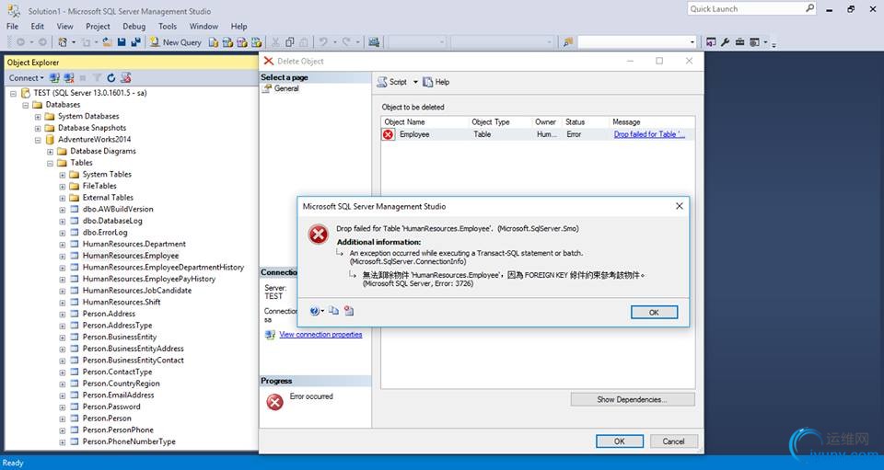The image size is (884, 470).
Task: Click the show details icon in error dialog
Action: coord(349,311)
